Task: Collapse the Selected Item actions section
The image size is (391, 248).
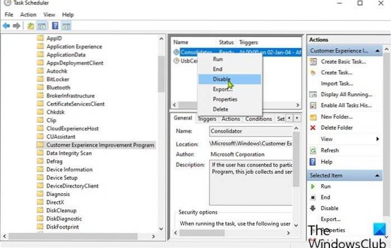Action: tap(378, 176)
